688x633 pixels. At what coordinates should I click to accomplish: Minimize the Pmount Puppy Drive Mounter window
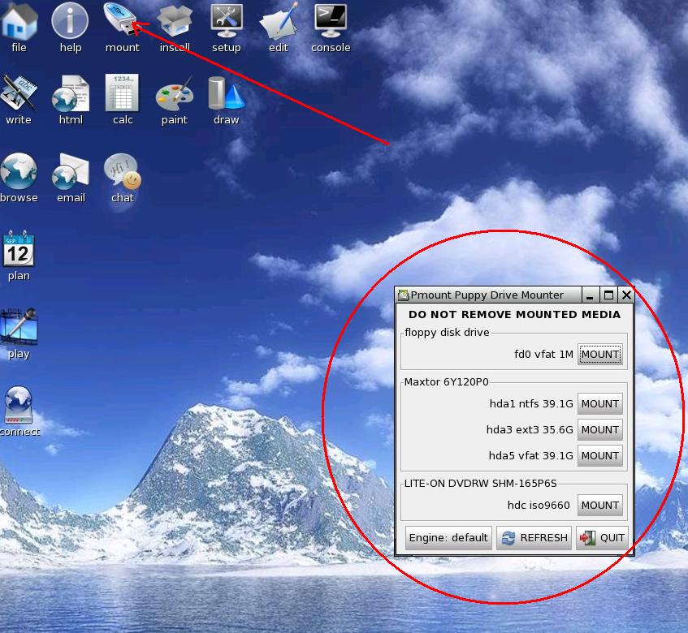[x=590, y=295]
